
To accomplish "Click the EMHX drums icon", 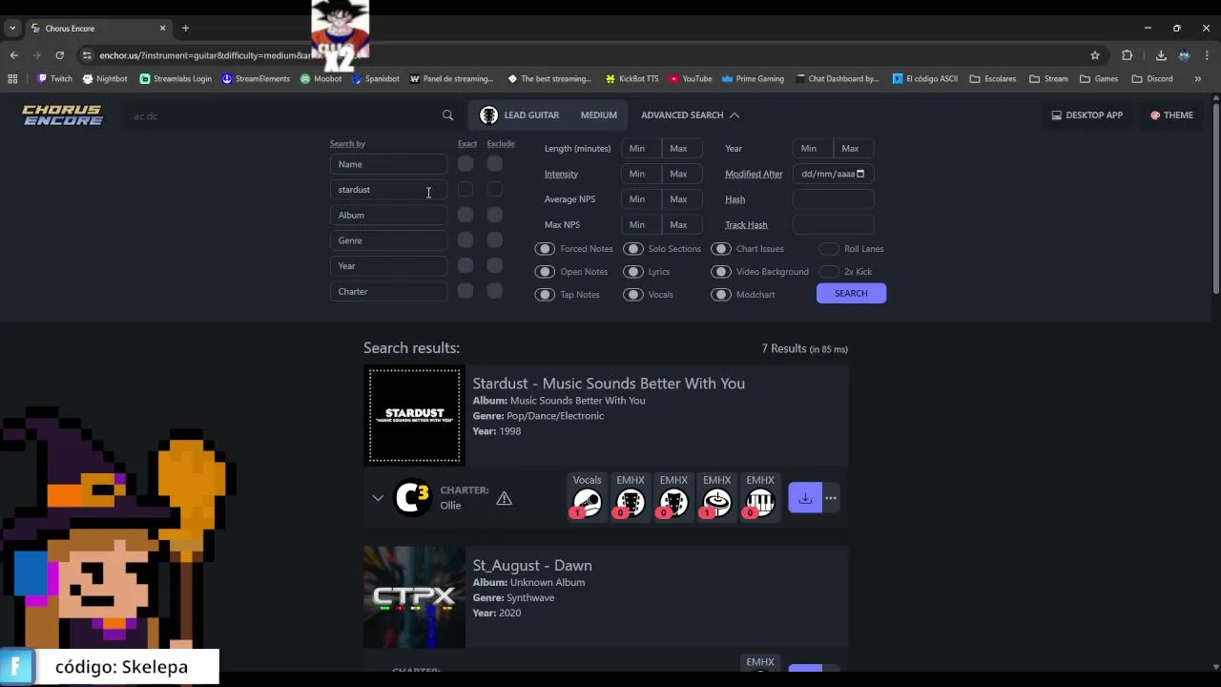I will tap(716, 503).
